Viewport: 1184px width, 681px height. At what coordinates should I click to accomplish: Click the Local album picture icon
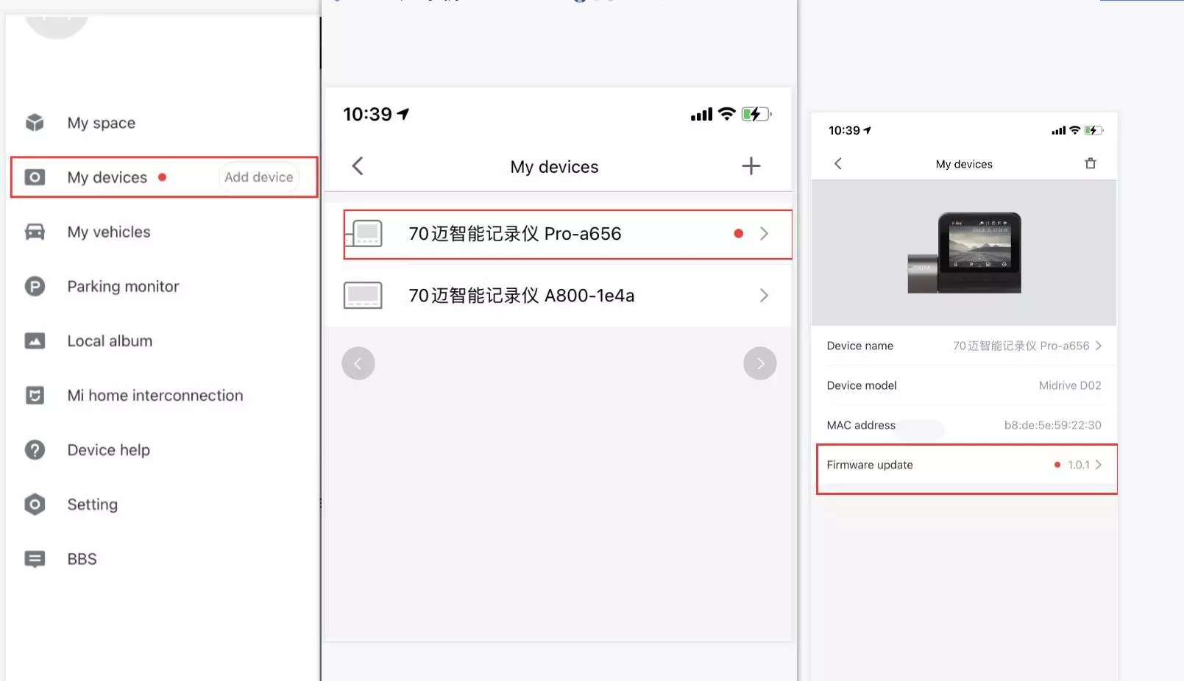(x=35, y=340)
